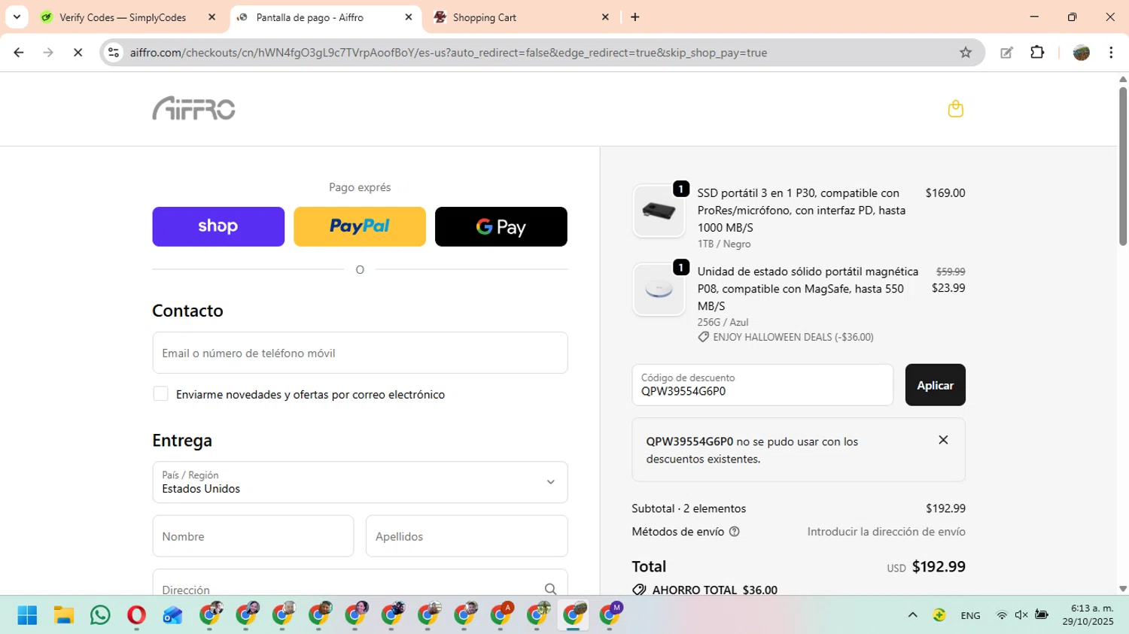Select the $192.99 total amount text
Image resolution: width=1129 pixels, height=634 pixels.
coord(939,566)
